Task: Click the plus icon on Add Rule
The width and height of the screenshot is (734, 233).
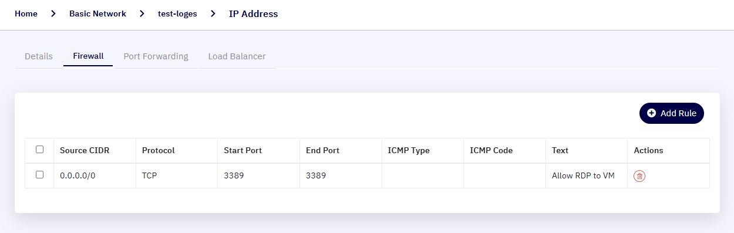Action: click(651, 113)
